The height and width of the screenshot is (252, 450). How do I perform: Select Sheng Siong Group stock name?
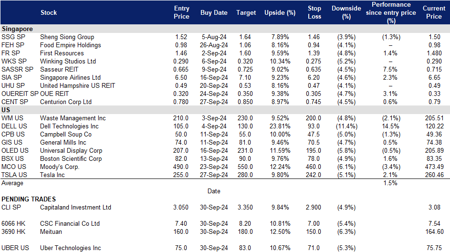pyautogui.click(x=67, y=37)
